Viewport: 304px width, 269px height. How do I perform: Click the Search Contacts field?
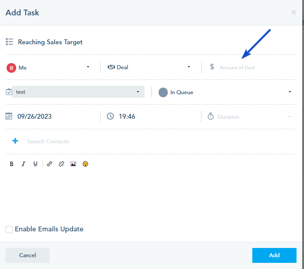click(x=161, y=142)
